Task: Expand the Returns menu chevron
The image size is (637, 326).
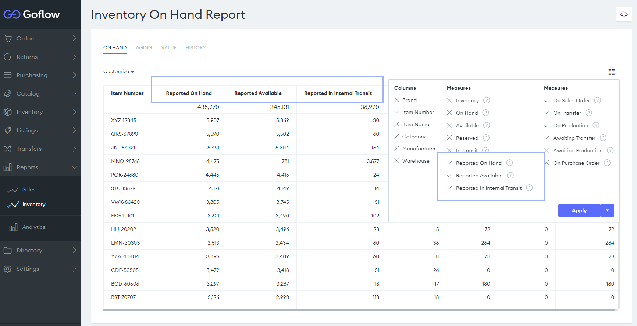Action: pos(74,57)
